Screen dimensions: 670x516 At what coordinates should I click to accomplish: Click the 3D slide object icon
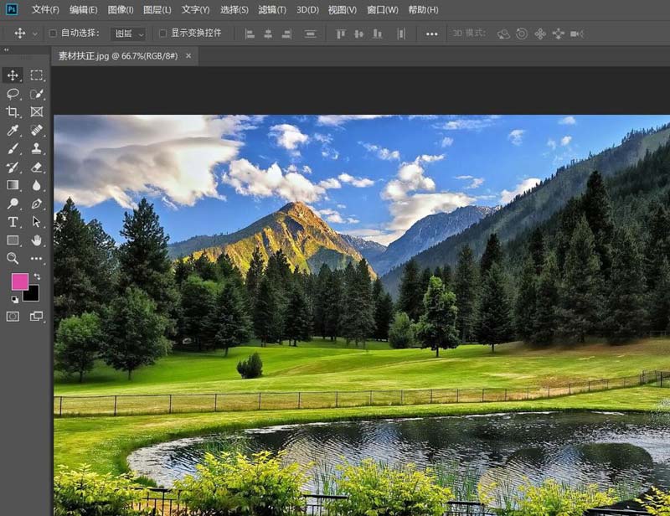tap(558, 34)
